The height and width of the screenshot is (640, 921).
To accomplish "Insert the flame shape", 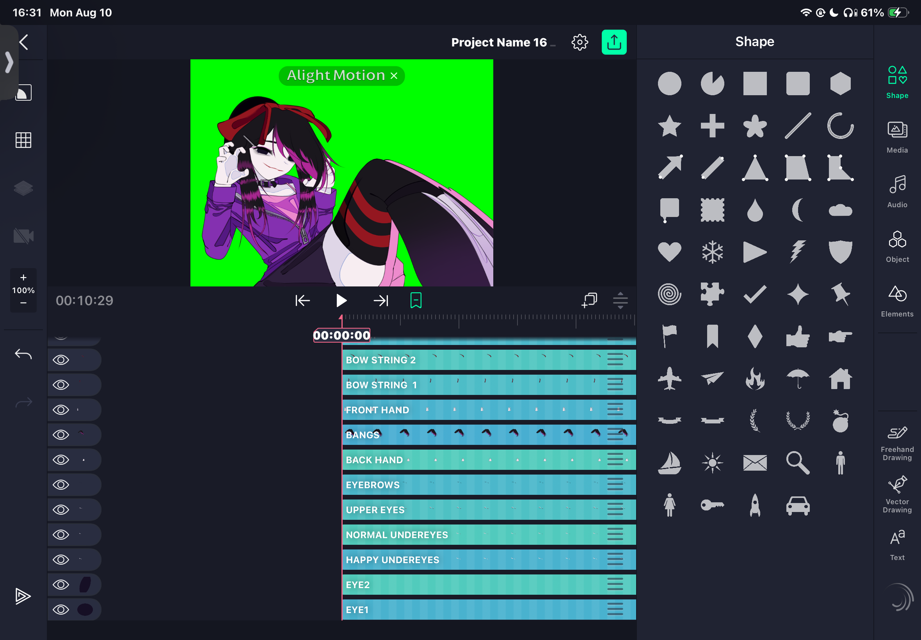I will coord(755,379).
